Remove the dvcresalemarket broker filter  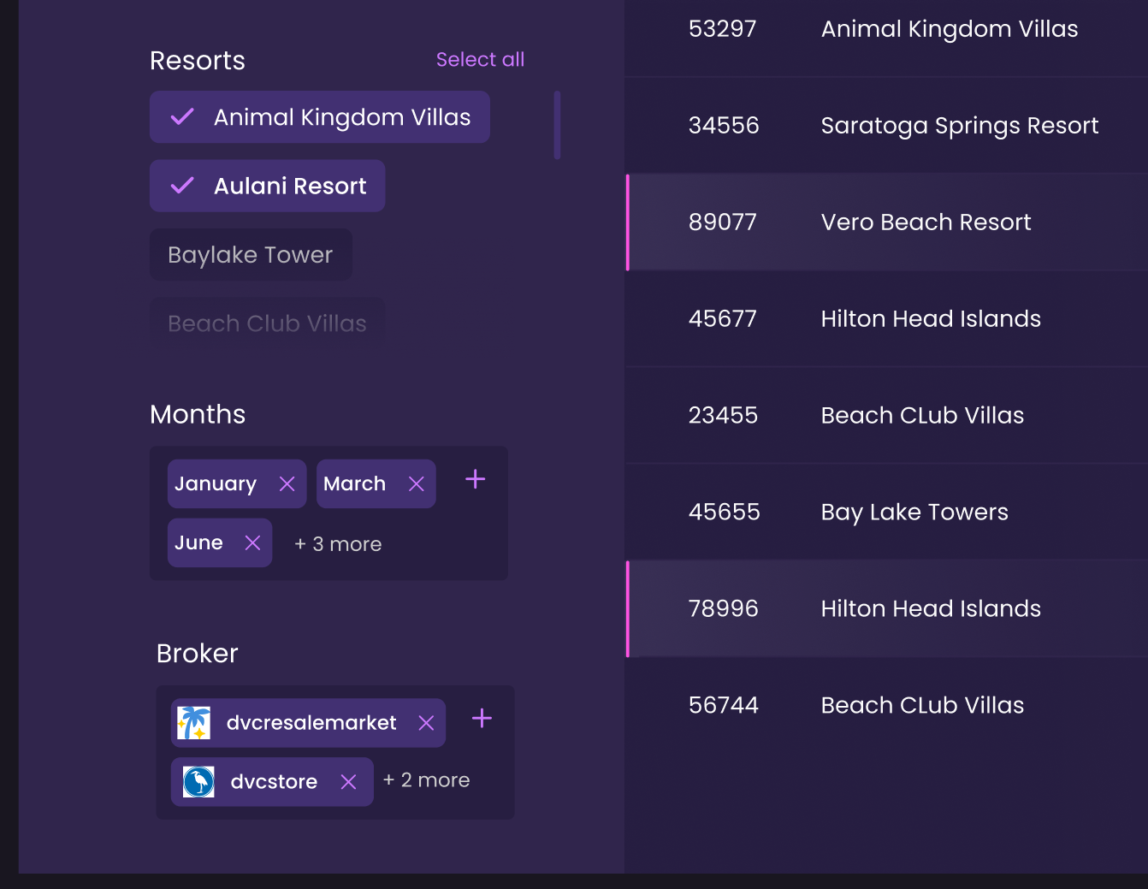pyautogui.click(x=425, y=723)
